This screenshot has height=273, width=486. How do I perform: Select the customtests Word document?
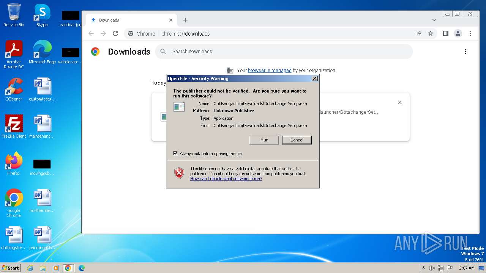click(42, 89)
